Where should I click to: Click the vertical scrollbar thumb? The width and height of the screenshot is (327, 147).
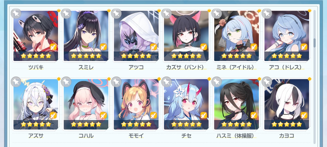315,43
